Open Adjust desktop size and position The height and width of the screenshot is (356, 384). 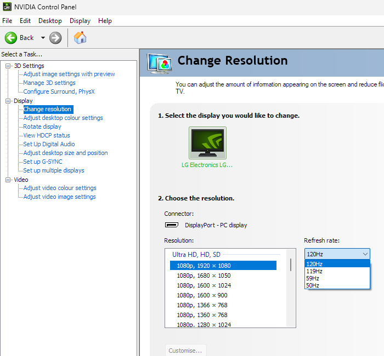65,153
